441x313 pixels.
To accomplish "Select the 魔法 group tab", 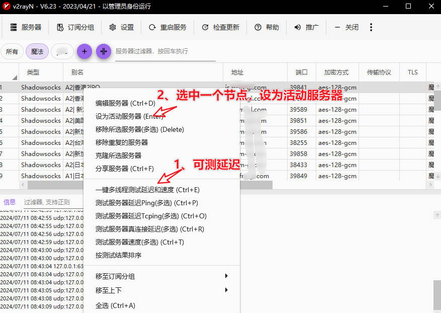I will 37,51.
